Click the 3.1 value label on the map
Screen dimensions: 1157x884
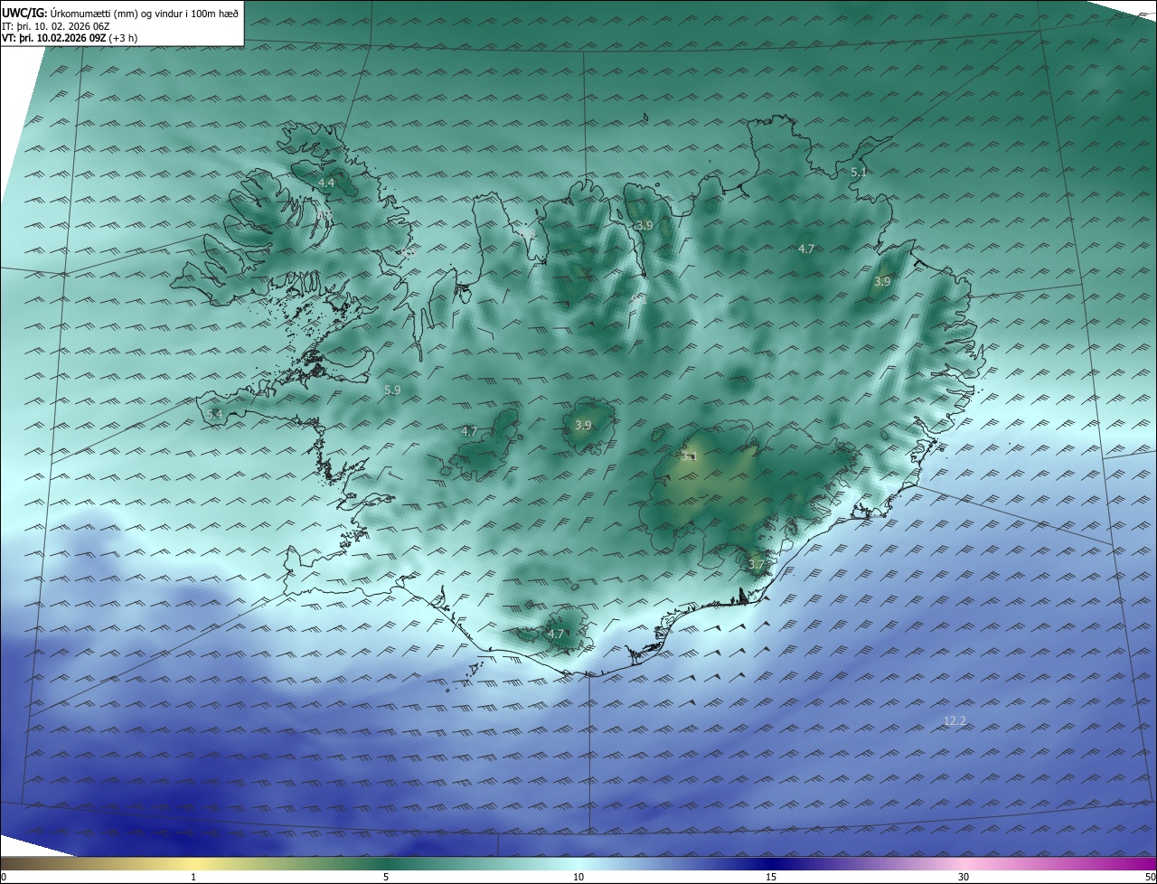pos(690,456)
